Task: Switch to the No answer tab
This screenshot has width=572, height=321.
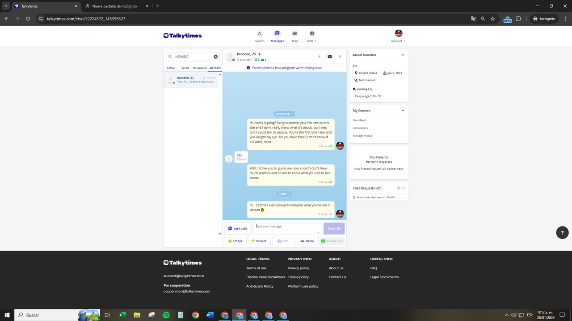Action: tap(200, 68)
